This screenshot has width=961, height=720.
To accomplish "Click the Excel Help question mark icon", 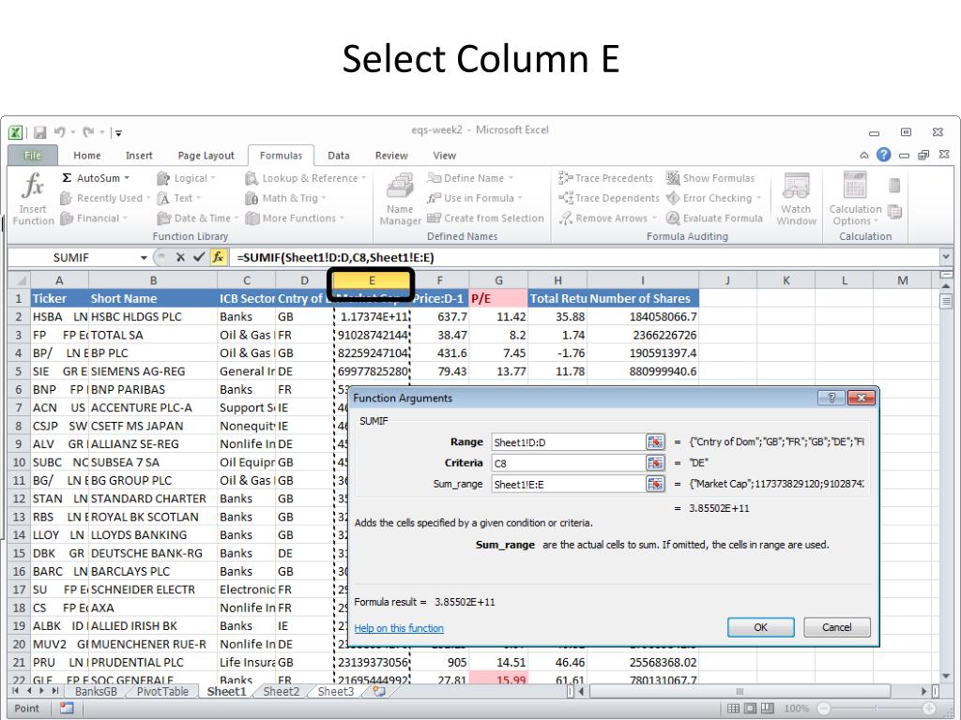I will point(883,155).
